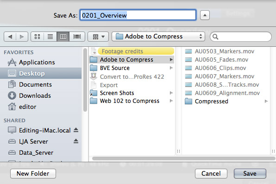
Task: Expand the Compressed folder arrow
Action: [x=266, y=102]
